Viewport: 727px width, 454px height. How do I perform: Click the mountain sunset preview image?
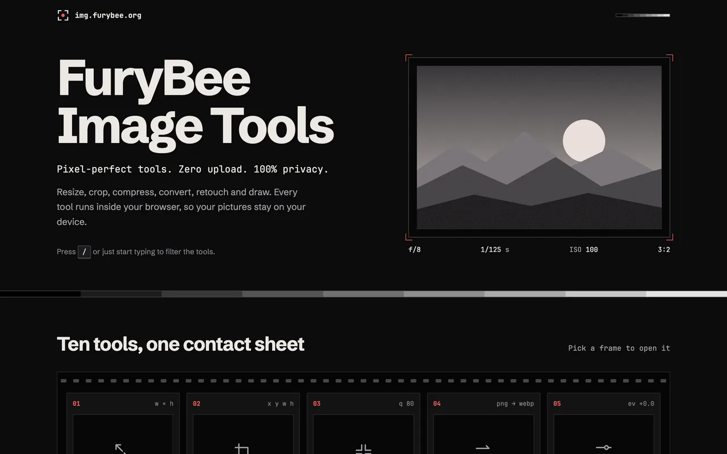(539, 148)
